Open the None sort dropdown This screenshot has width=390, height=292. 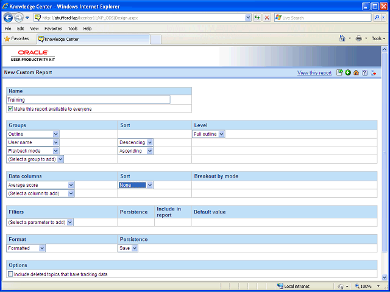pos(135,185)
